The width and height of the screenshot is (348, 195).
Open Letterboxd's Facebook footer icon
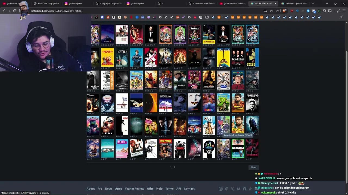(x=244, y=189)
